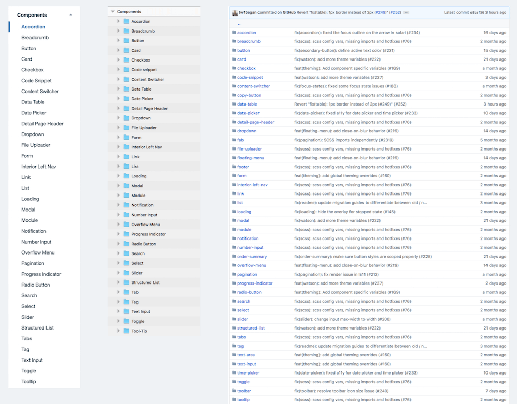This screenshot has width=517, height=404.
Task: Click the Text Input row in folder tree
Action: [x=154, y=311]
